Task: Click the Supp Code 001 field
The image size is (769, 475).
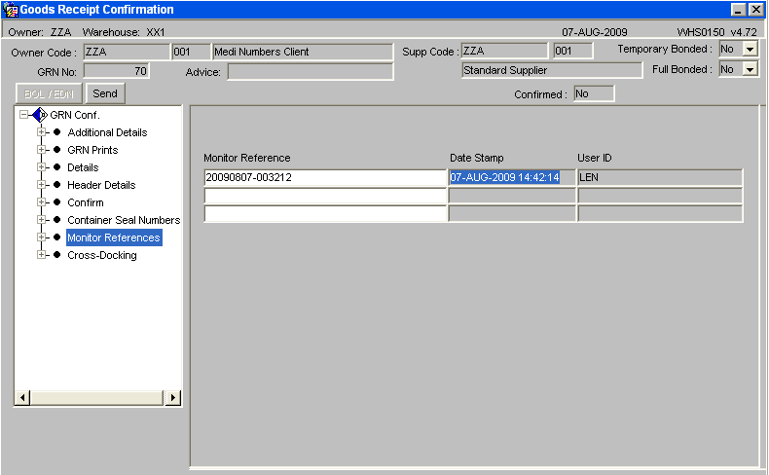Action: tap(572, 51)
